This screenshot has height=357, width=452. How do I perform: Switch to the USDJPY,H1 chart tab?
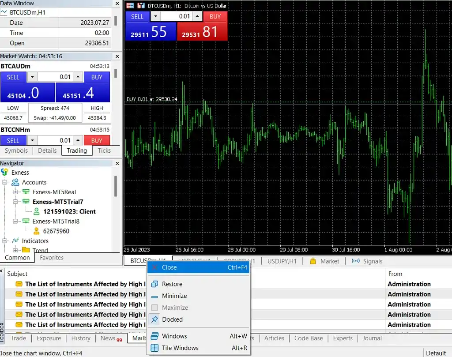282,261
